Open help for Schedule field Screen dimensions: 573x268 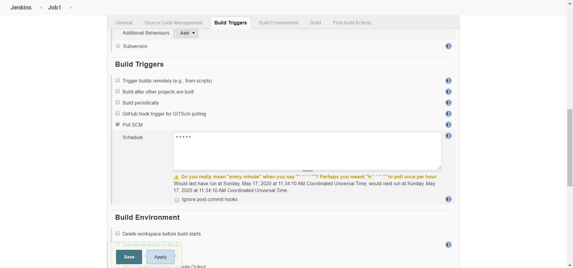(449, 136)
